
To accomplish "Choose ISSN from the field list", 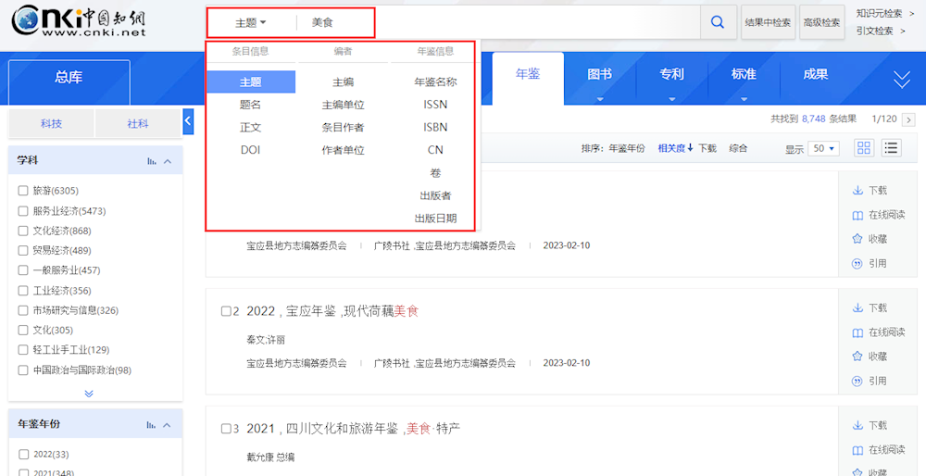I will (x=435, y=105).
